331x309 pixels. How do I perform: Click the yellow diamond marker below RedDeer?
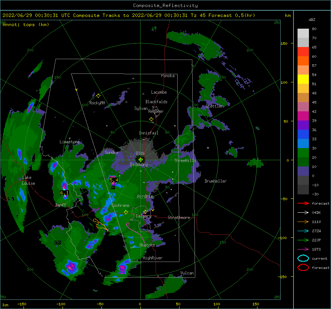pos(151,119)
